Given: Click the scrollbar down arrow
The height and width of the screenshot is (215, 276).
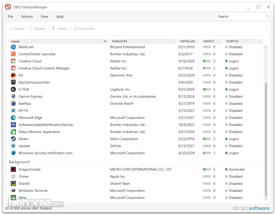Looking at the screenshot, I should click(x=266, y=199).
